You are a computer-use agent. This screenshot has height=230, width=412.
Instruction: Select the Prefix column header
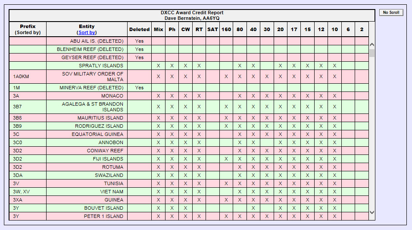click(28, 29)
